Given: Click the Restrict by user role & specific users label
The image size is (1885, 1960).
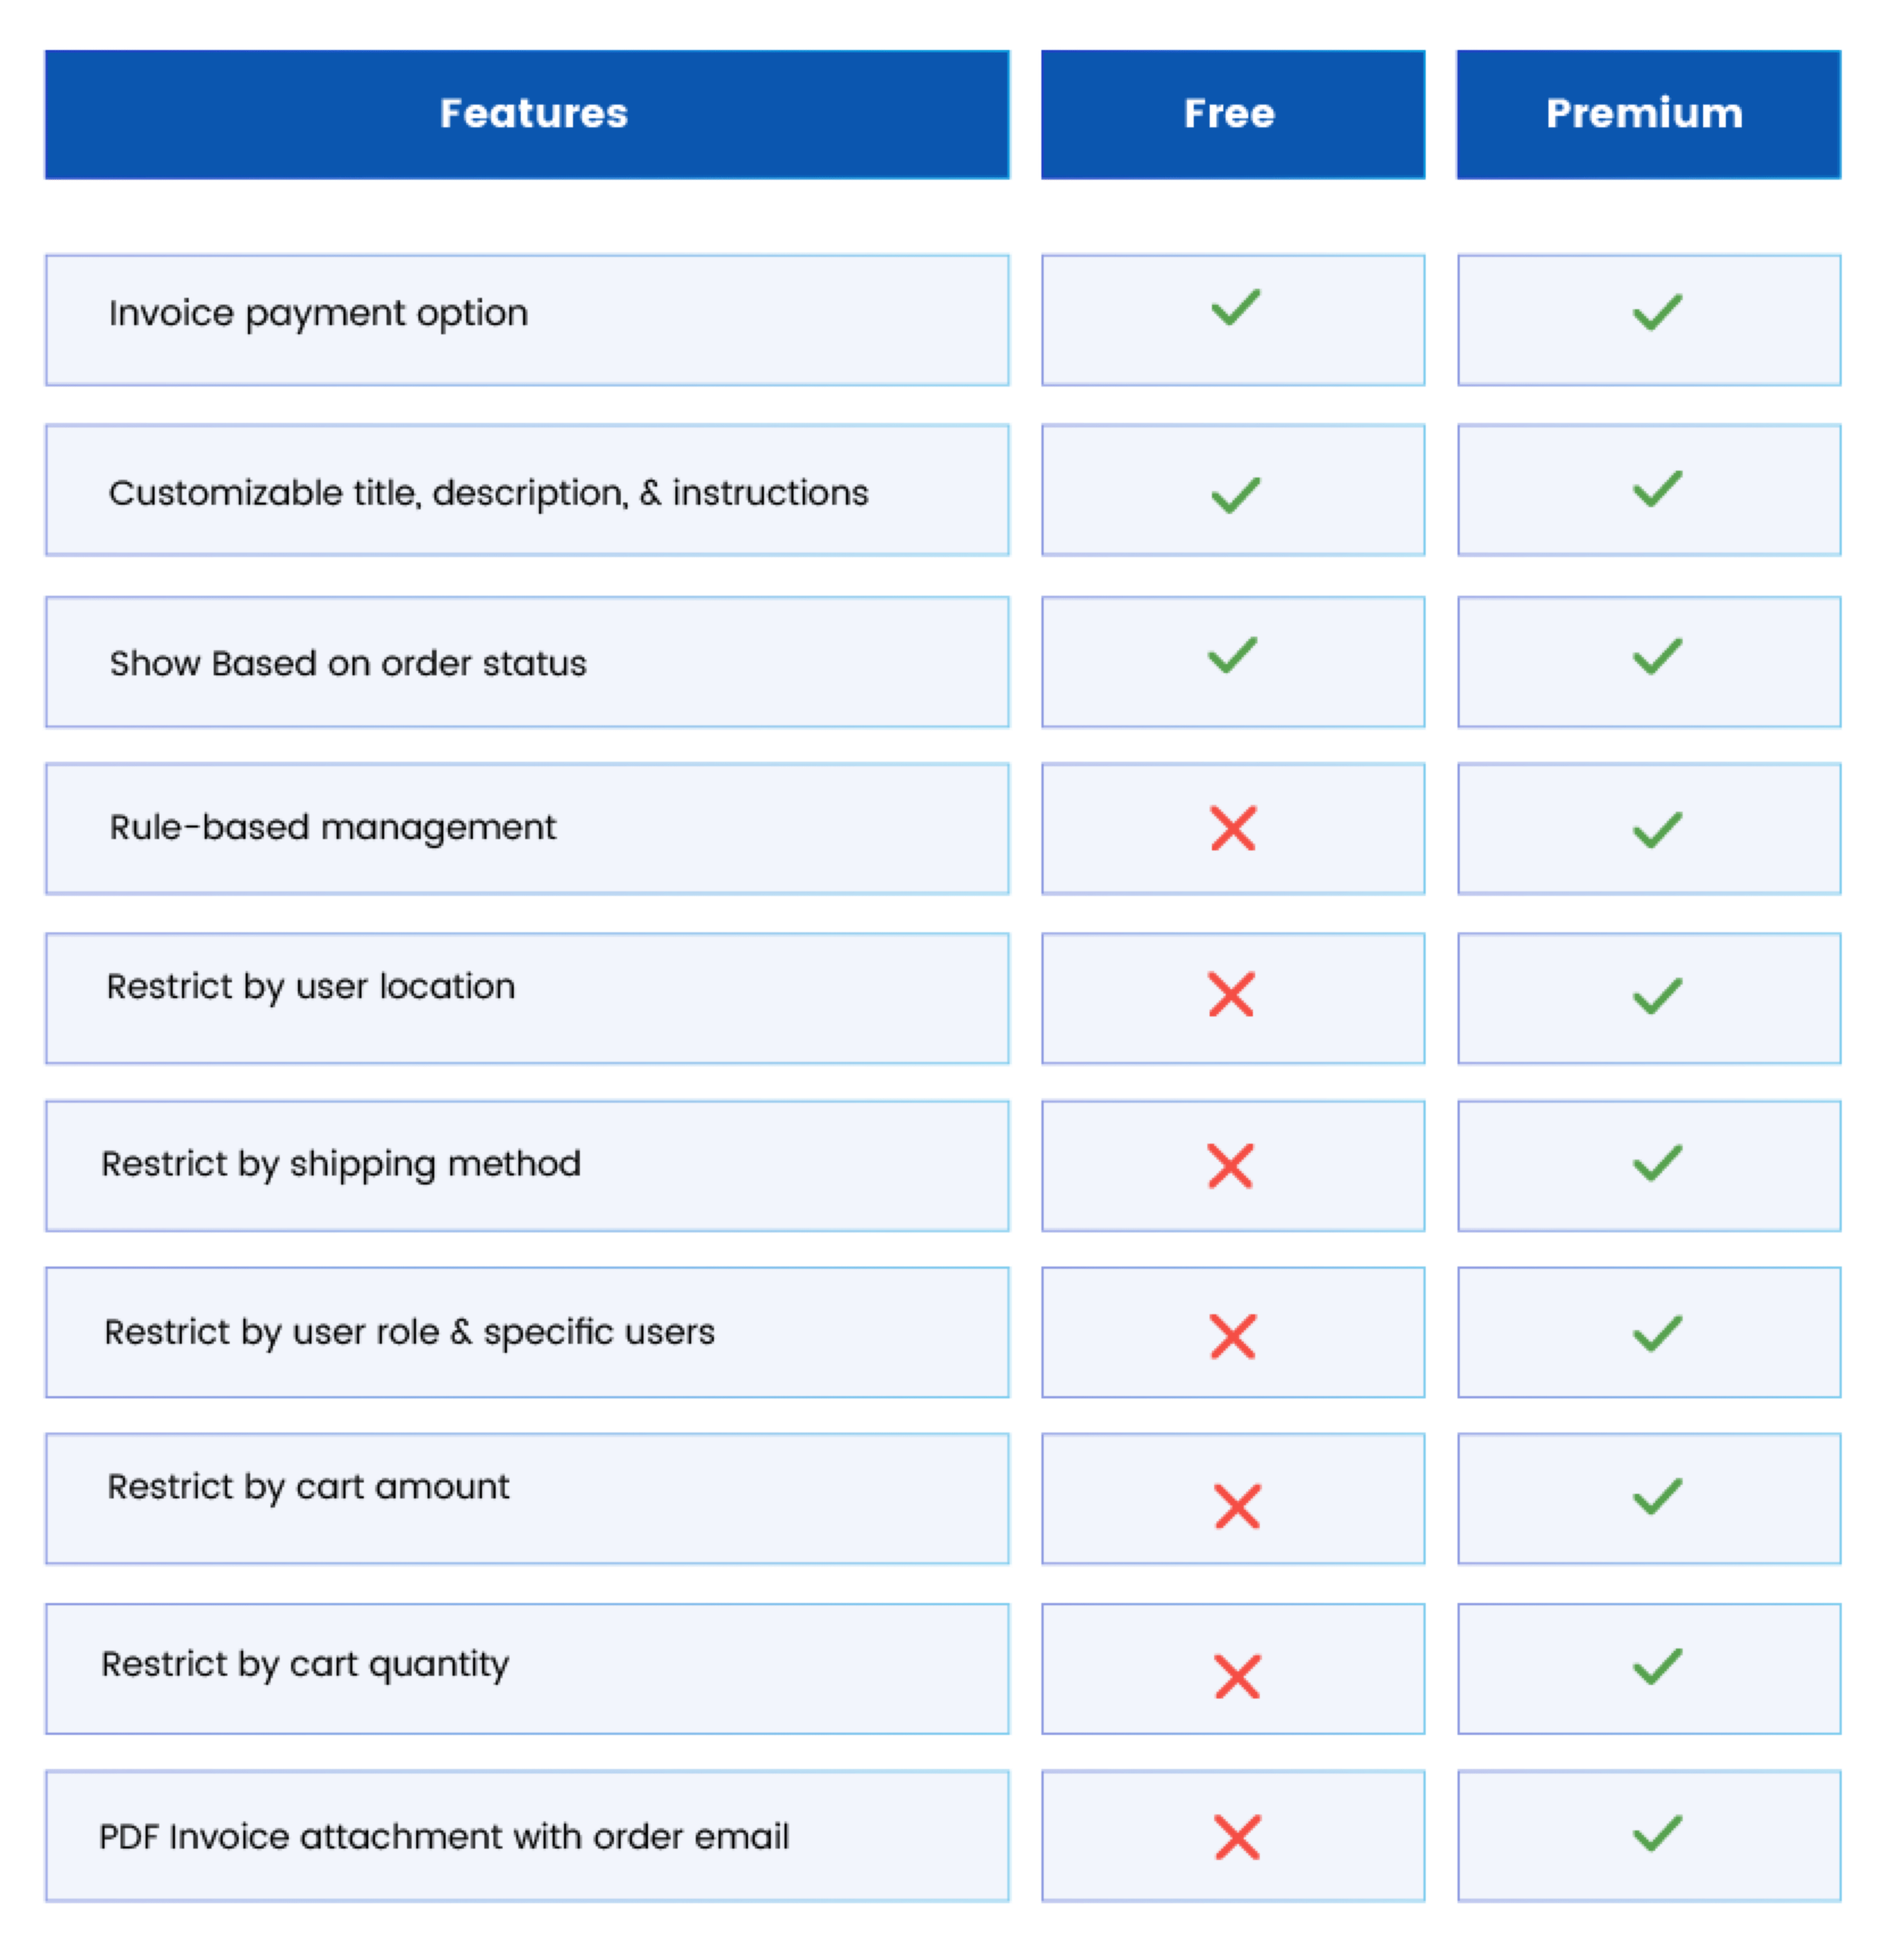Looking at the screenshot, I should tap(409, 1332).
